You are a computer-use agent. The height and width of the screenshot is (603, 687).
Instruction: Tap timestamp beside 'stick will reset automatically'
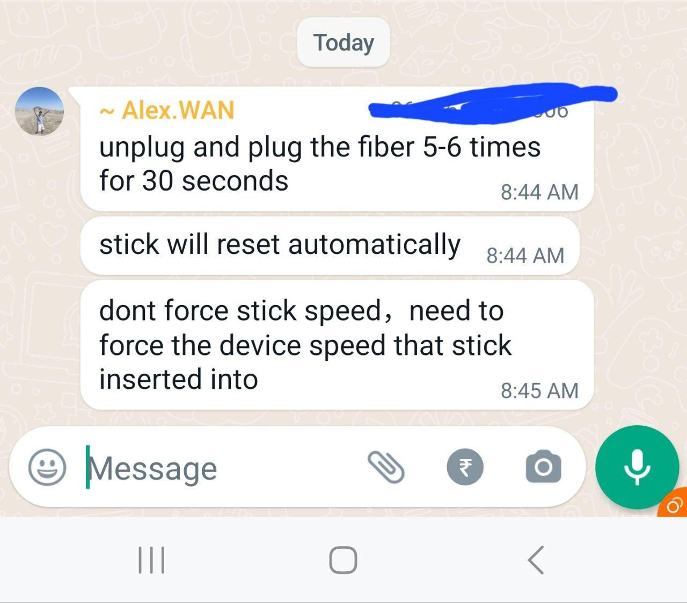[525, 256]
